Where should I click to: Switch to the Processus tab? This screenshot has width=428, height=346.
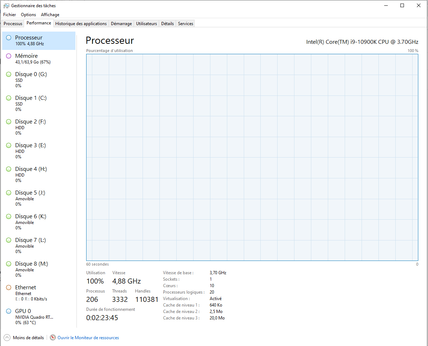click(x=13, y=24)
